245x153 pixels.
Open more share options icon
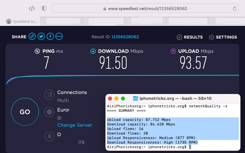pyautogui.click(x=59, y=37)
